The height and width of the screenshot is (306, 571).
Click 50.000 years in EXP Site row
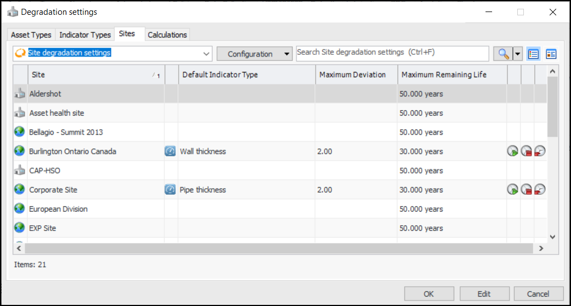[x=421, y=229]
